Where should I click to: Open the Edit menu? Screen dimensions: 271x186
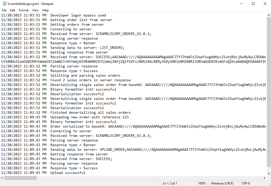pyautogui.click(x=12, y=10)
